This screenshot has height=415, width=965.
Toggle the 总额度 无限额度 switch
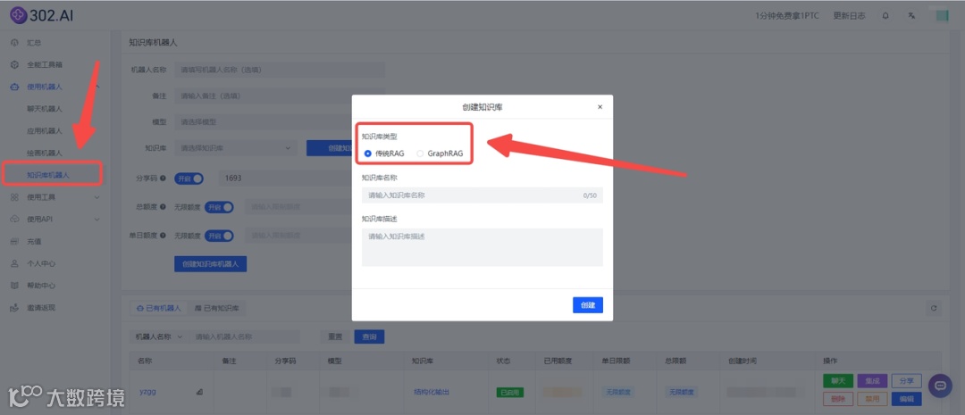219,207
